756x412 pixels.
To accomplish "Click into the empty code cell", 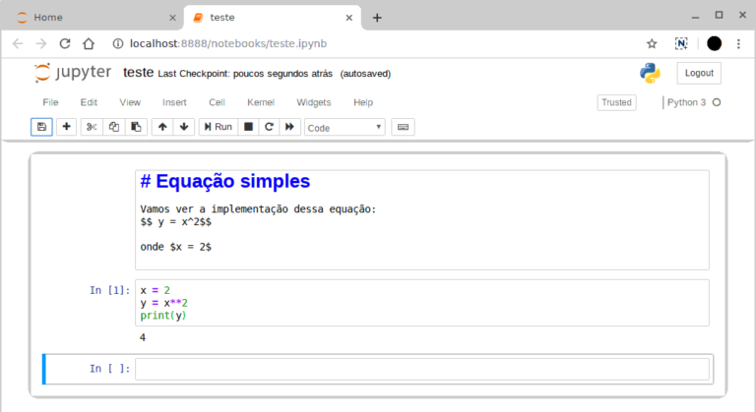I will click(x=421, y=369).
